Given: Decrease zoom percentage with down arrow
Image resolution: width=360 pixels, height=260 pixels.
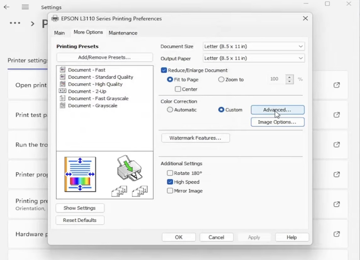Looking at the screenshot, I should (x=289, y=81).
